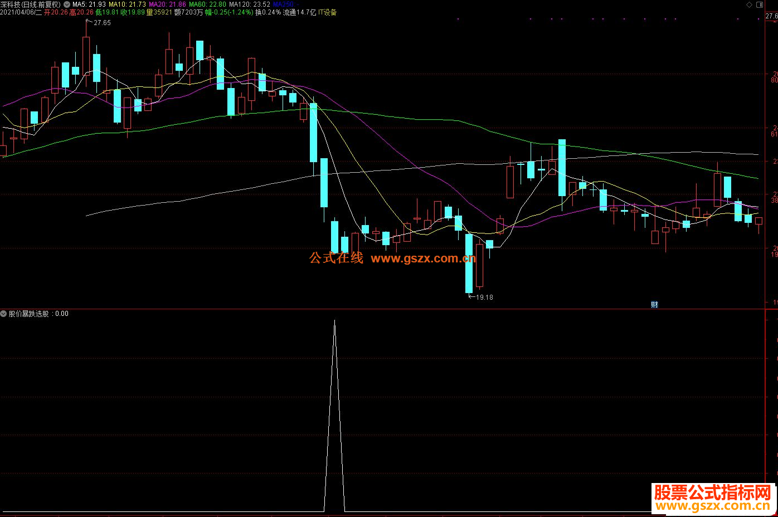The height and width of the screenshot is (517, 778).
Task: Click the signal spike peak in indicator panel
Action: (x=334, y=321)
